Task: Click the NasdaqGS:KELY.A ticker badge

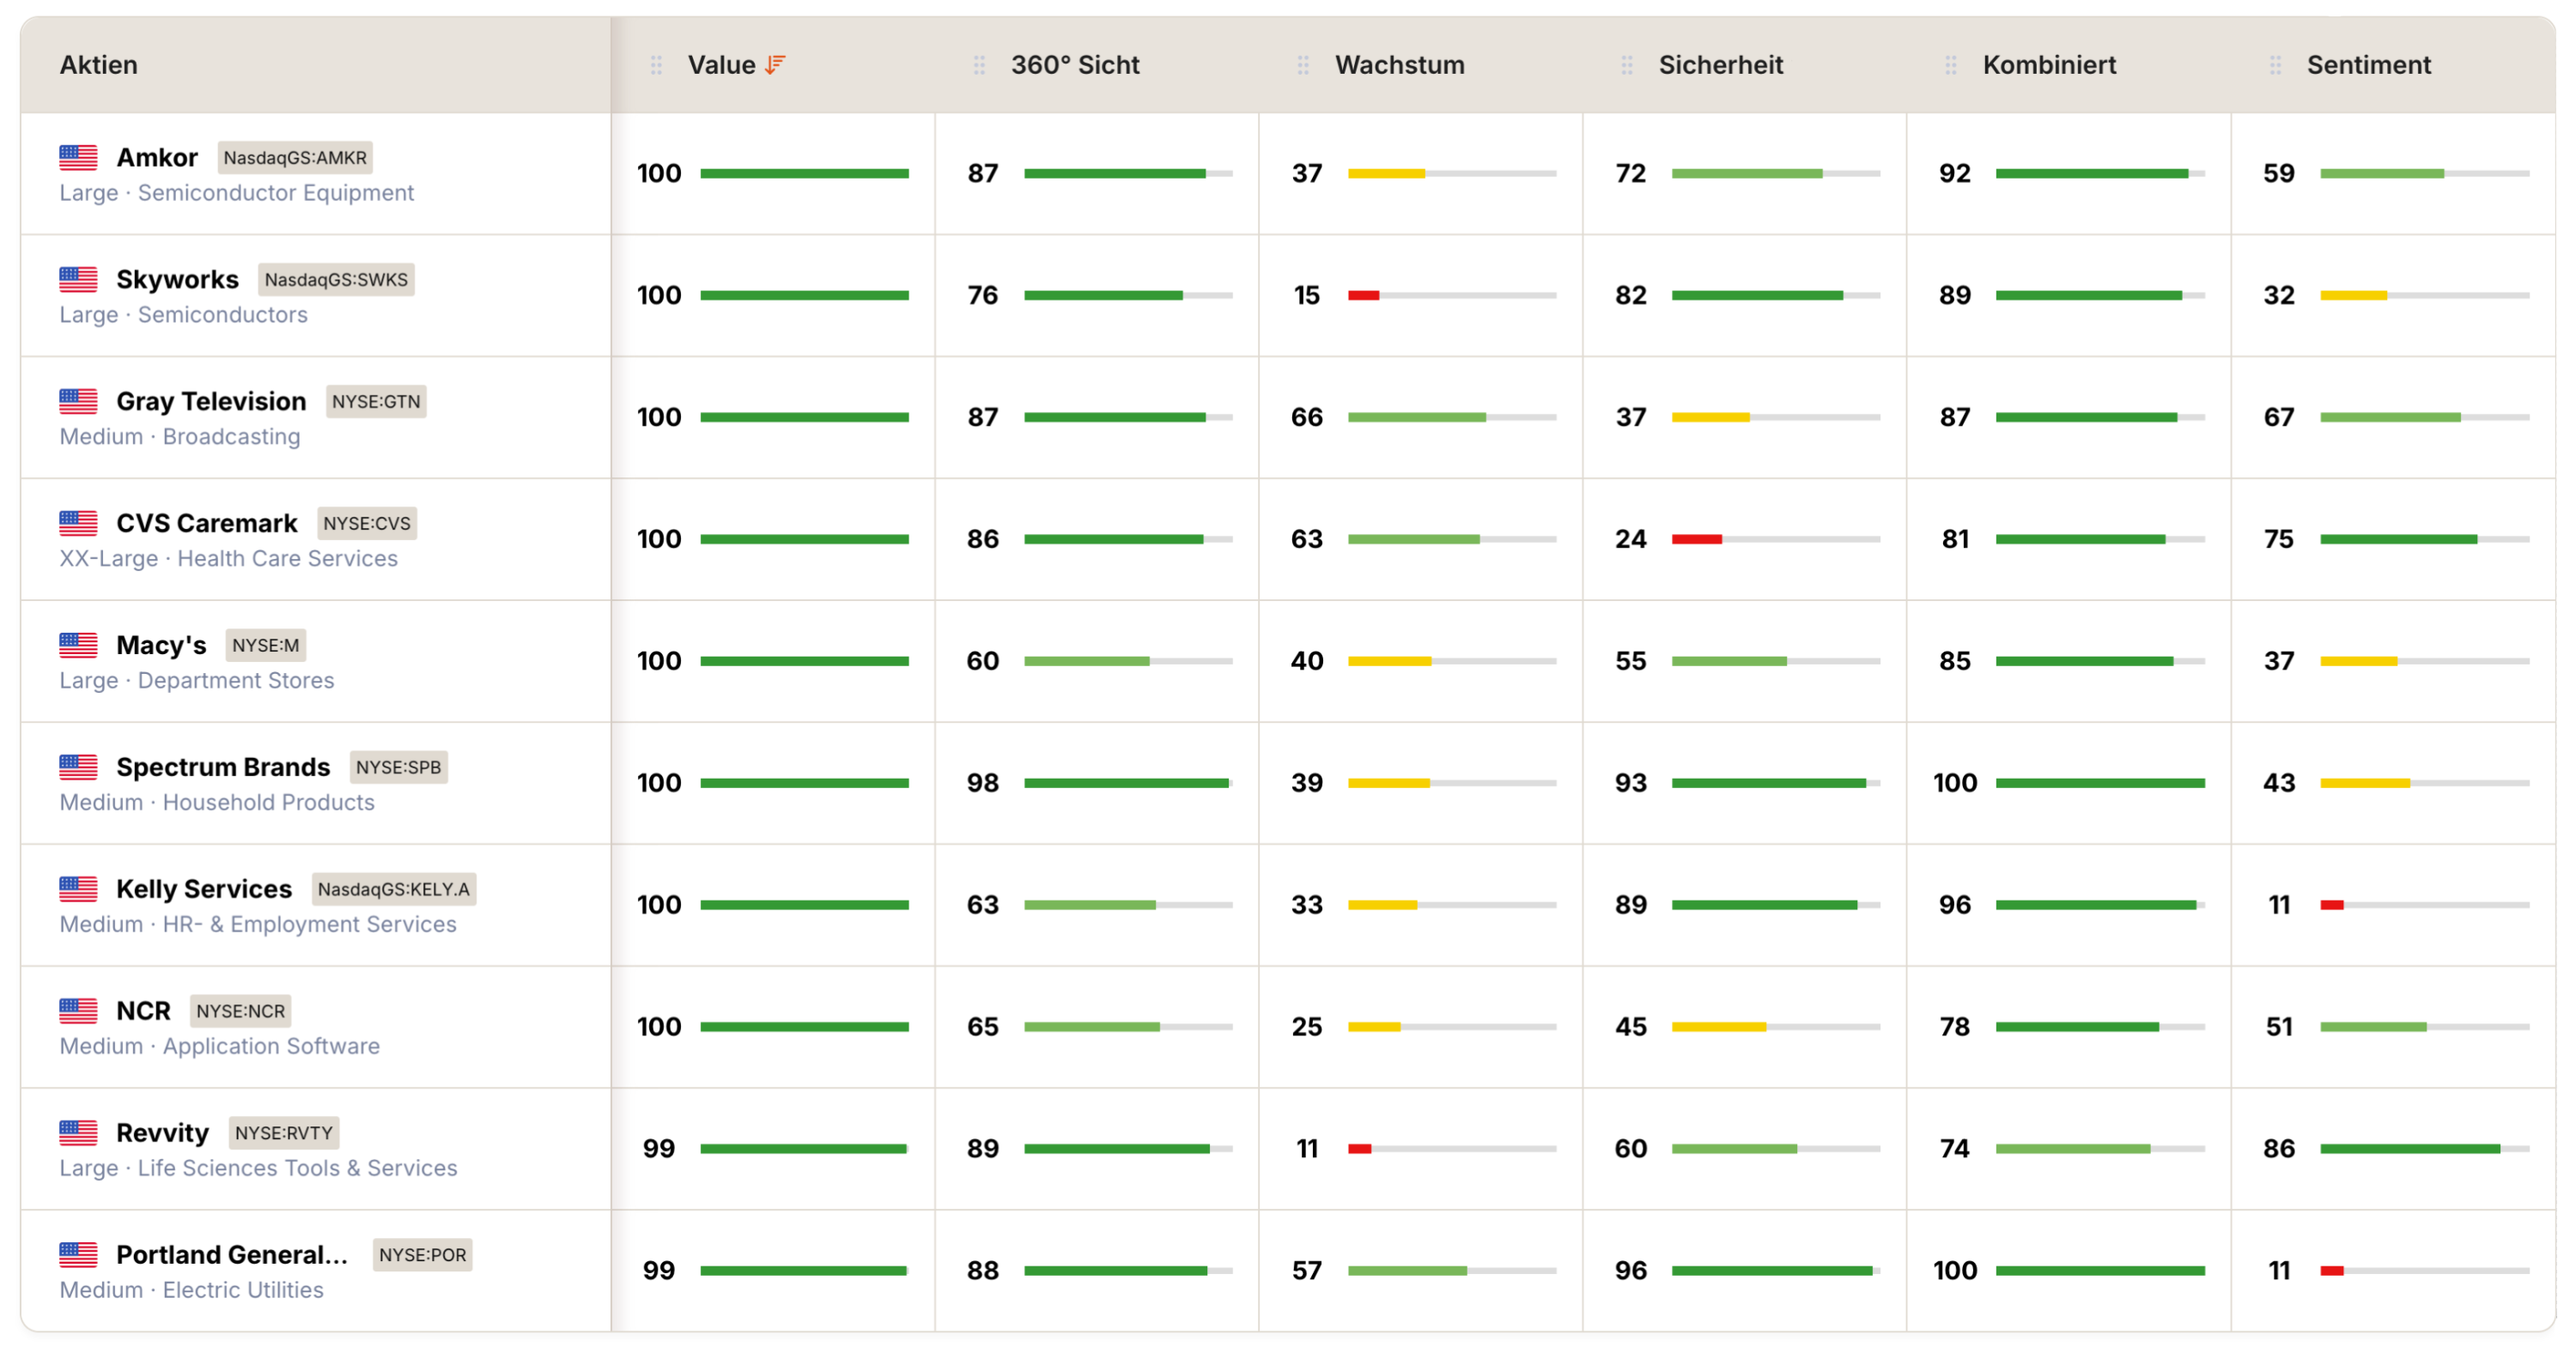Action: tap(393, 889)
